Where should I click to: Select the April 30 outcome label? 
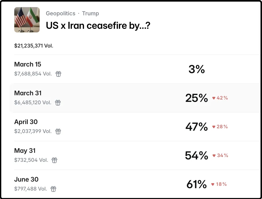26,122
